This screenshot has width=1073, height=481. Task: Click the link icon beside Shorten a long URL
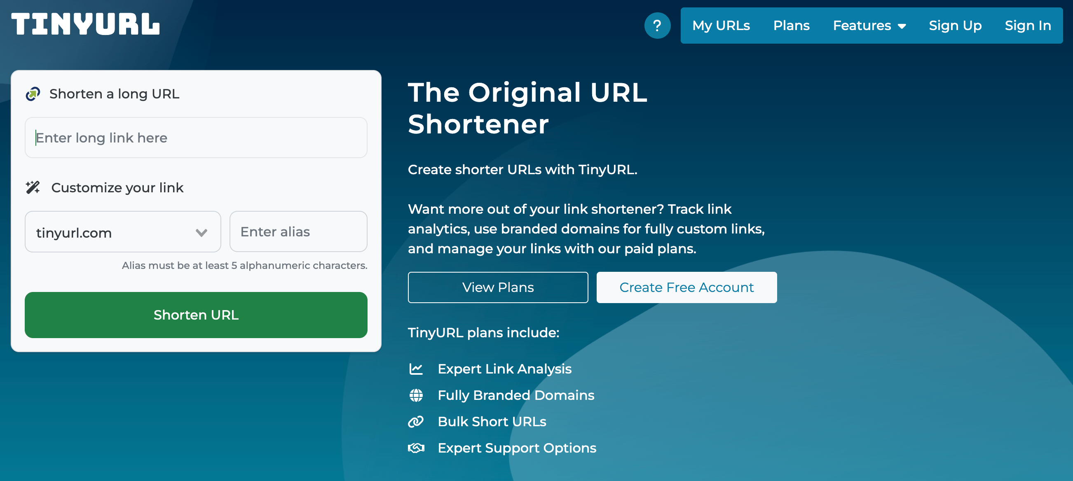point(33,94)
